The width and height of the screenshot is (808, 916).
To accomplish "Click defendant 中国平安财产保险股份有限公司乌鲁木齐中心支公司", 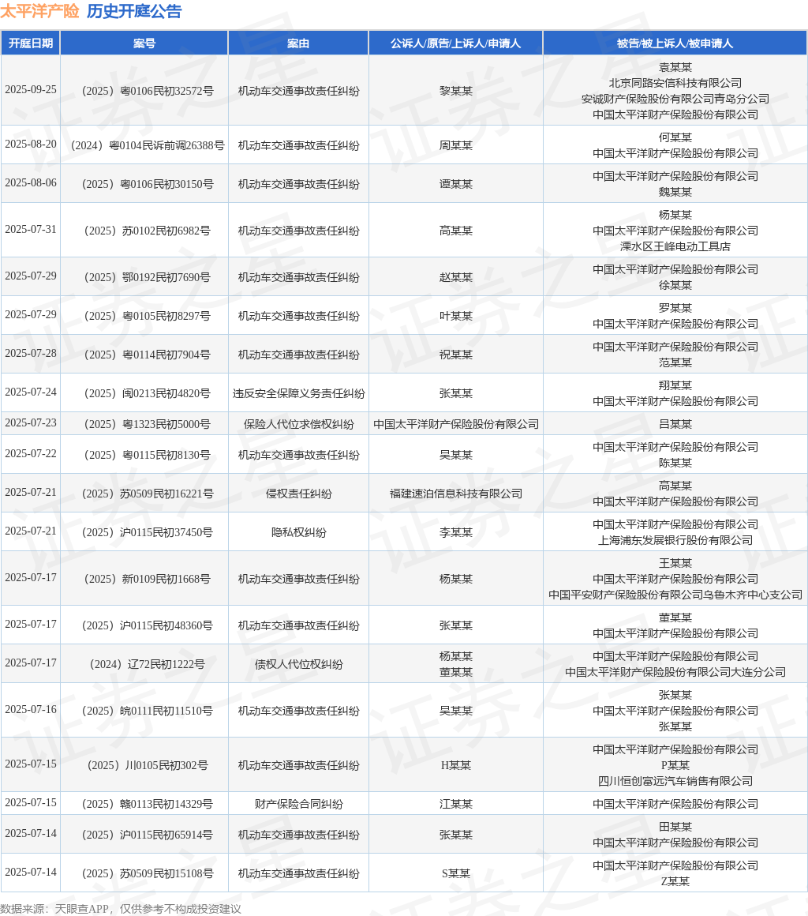I will pos(675,595).
